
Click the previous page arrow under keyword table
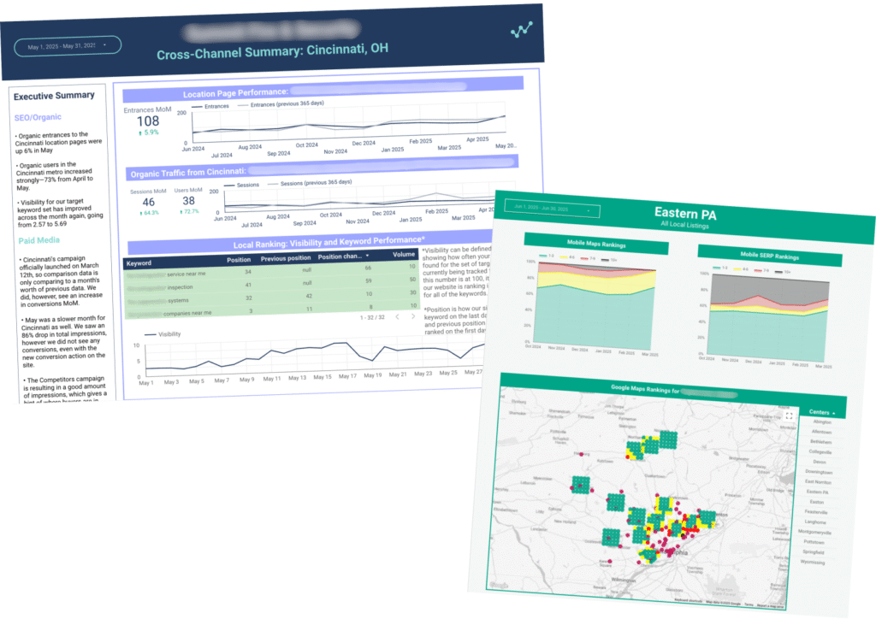point(399,316)
